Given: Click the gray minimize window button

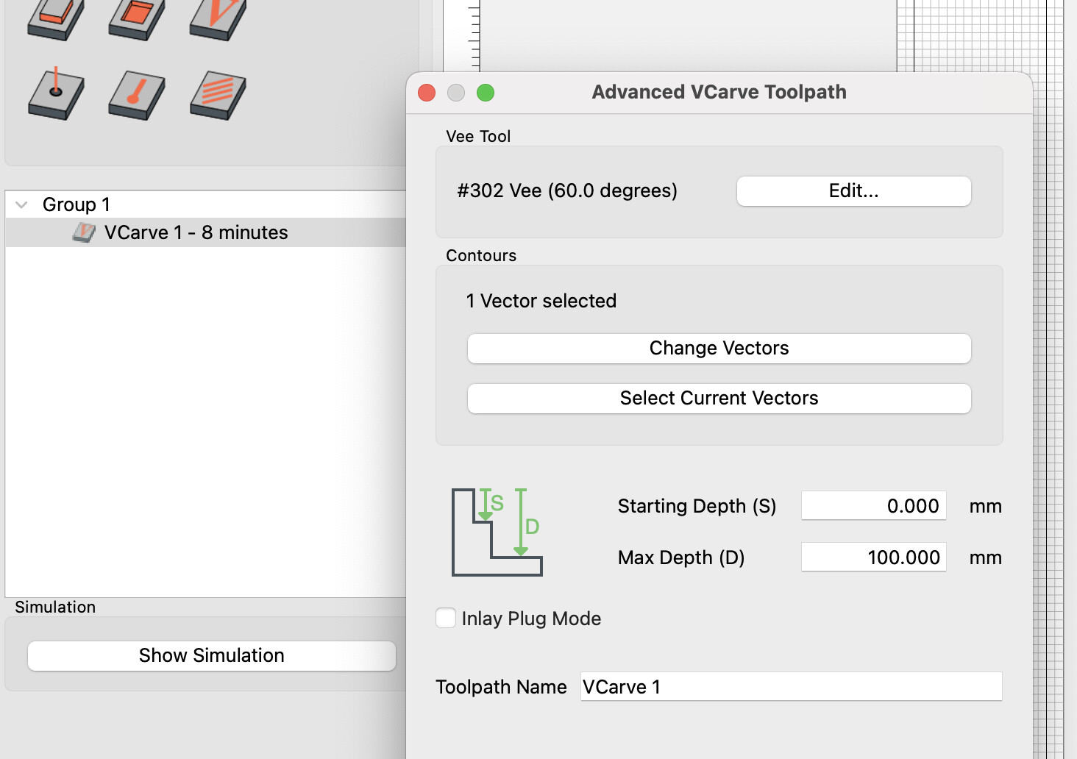Looking at the screenshot, I should pyautogui.click(x=456, y=93).
